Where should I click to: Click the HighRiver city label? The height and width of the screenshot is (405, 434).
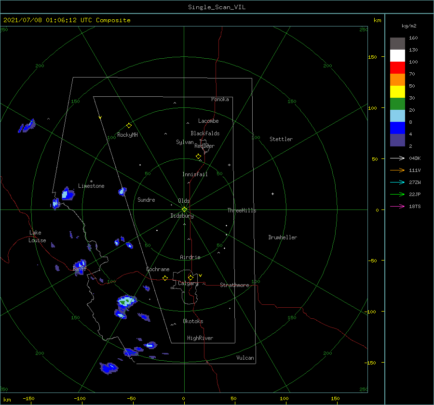pyautogui.click(x=200, y=338)
